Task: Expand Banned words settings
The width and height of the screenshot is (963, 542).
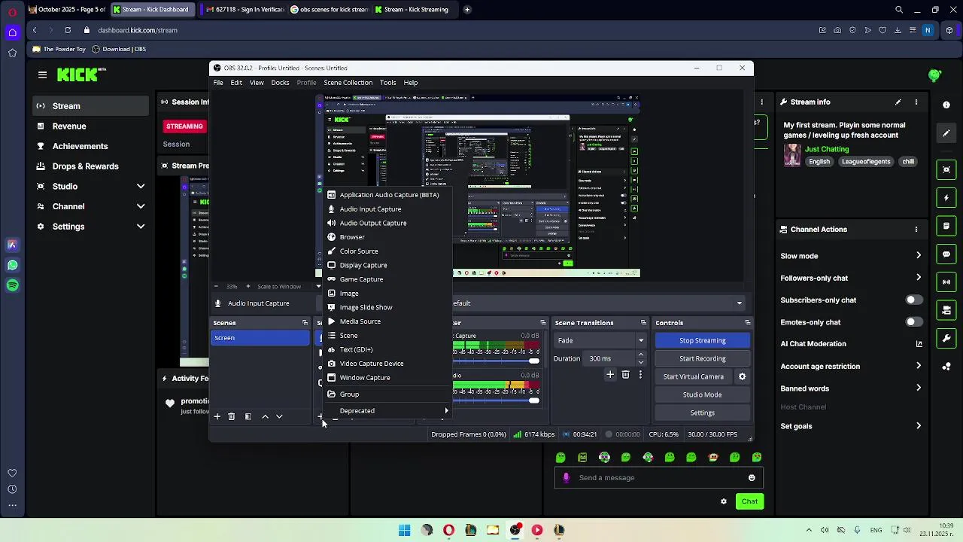Action: [919, 388]
